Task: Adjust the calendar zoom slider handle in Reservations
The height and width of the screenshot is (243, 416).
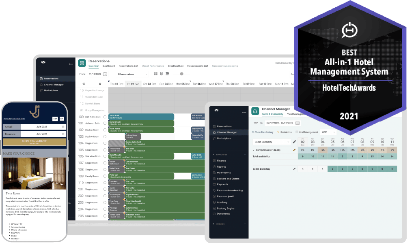Action: tap(181, 74)
